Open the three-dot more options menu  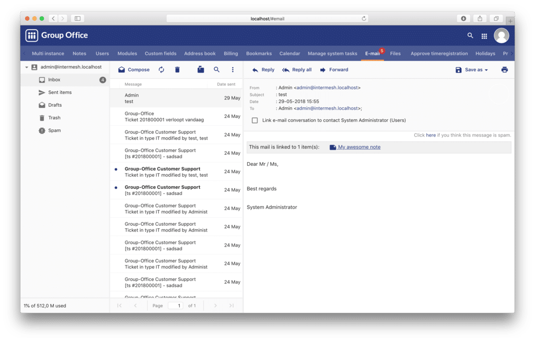coord(232,69)
